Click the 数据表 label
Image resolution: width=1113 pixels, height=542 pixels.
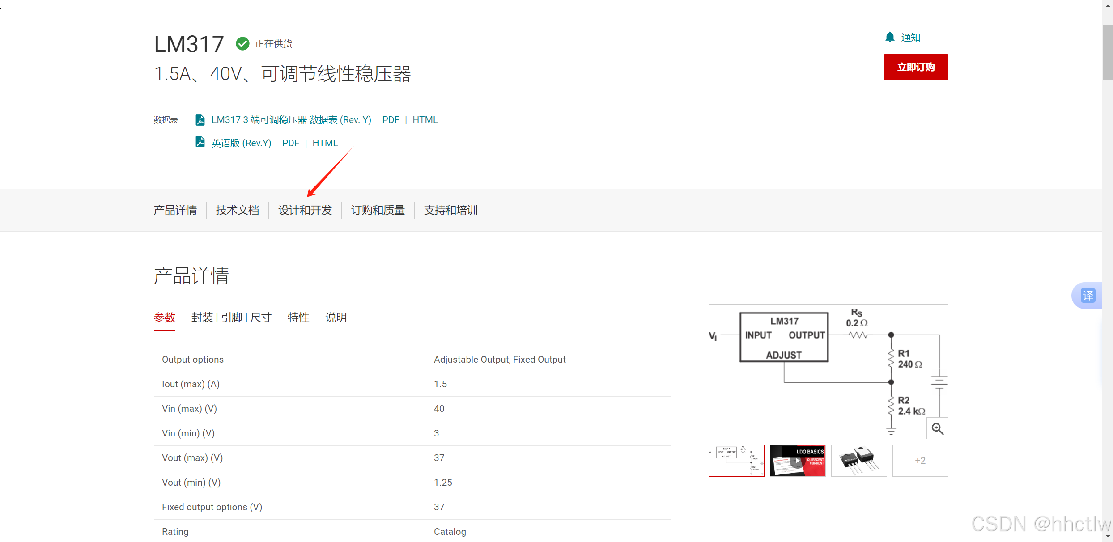click(x=166, y=120)
